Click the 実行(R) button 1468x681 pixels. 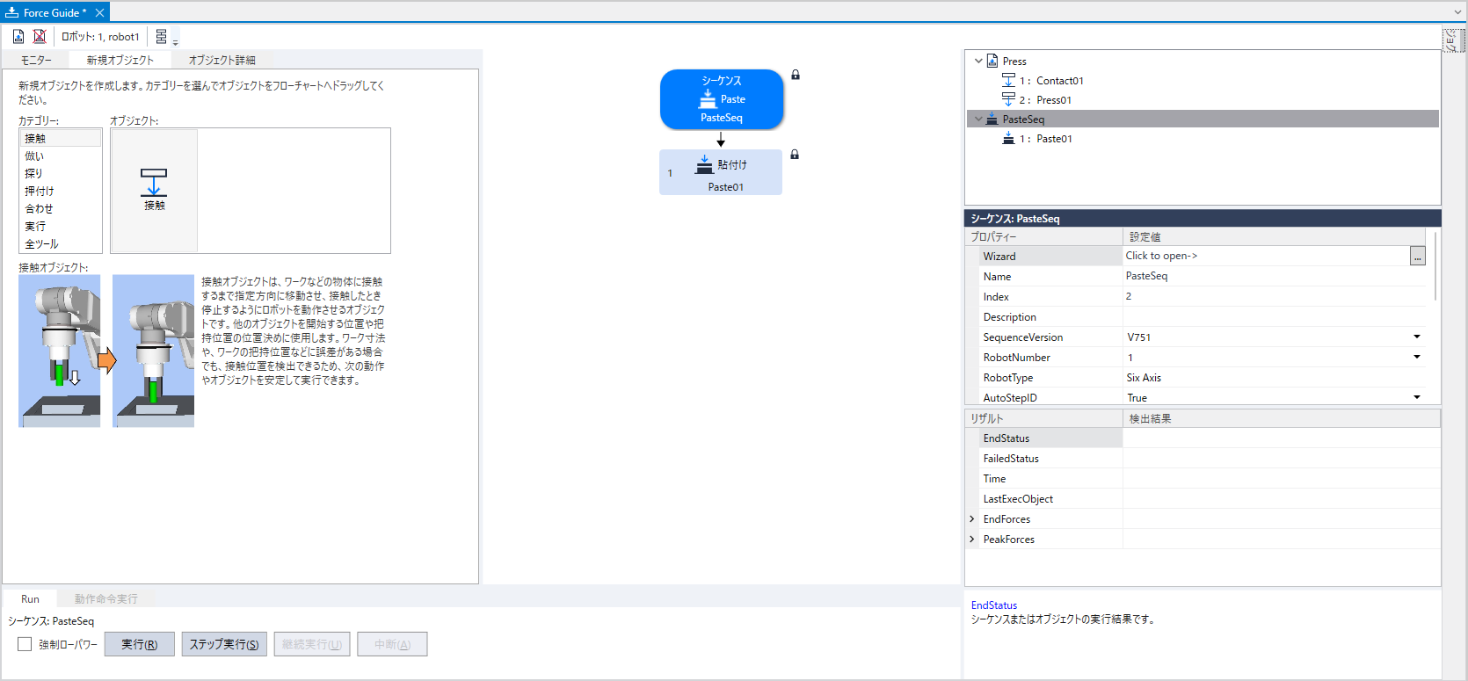pos(140,644)
